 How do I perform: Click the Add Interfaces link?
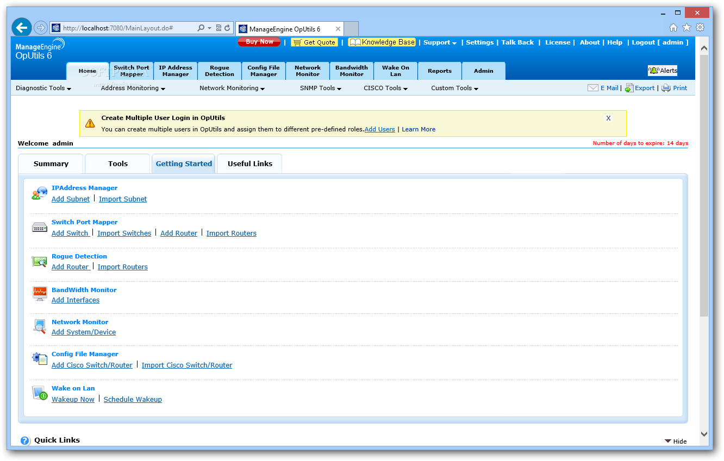point(76,300)
